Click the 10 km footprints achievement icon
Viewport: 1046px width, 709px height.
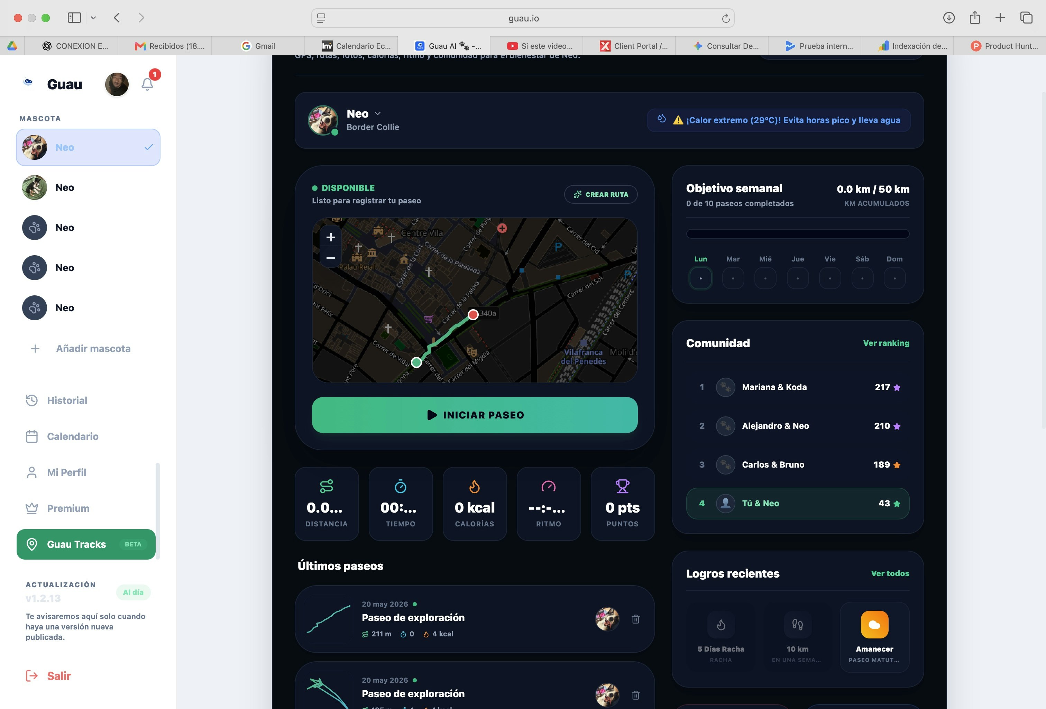[798, 624]
